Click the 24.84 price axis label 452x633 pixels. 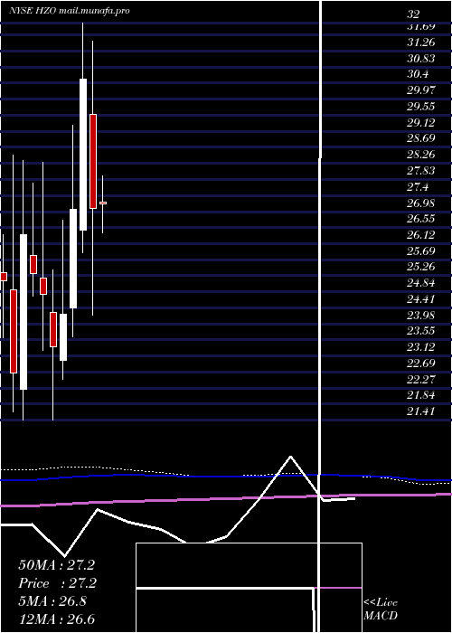pos(421,282)
